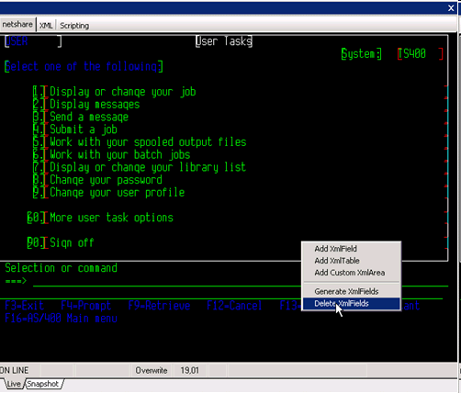Select Add Custom XmlArea menu entry

pyautogui.click(x=350, y=273)
